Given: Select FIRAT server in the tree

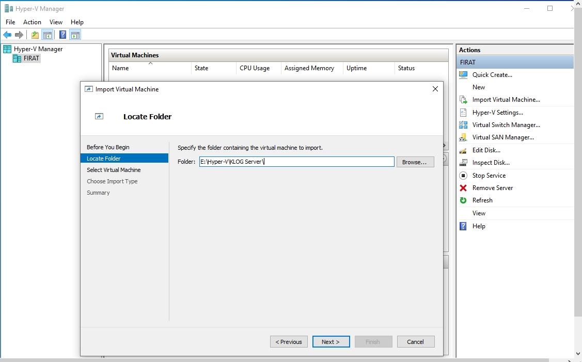Looking at the screenshot, I should point(31,58).
